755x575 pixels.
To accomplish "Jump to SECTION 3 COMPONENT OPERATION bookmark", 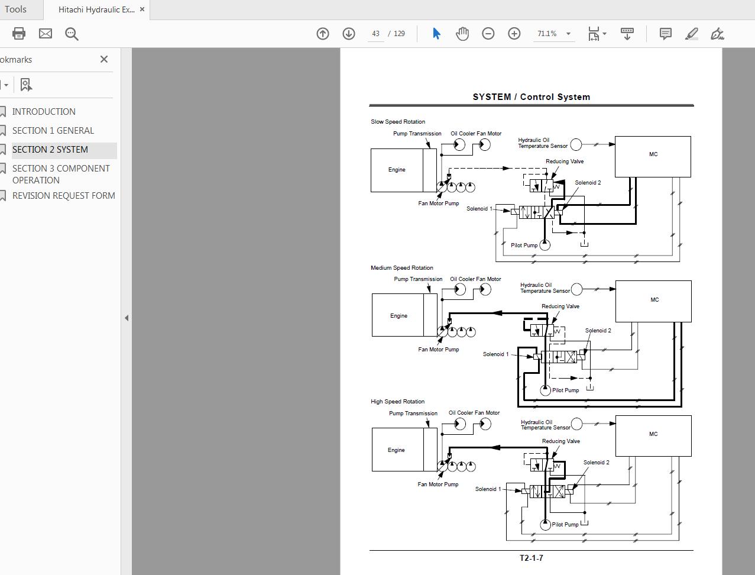I will pos(61,174).
